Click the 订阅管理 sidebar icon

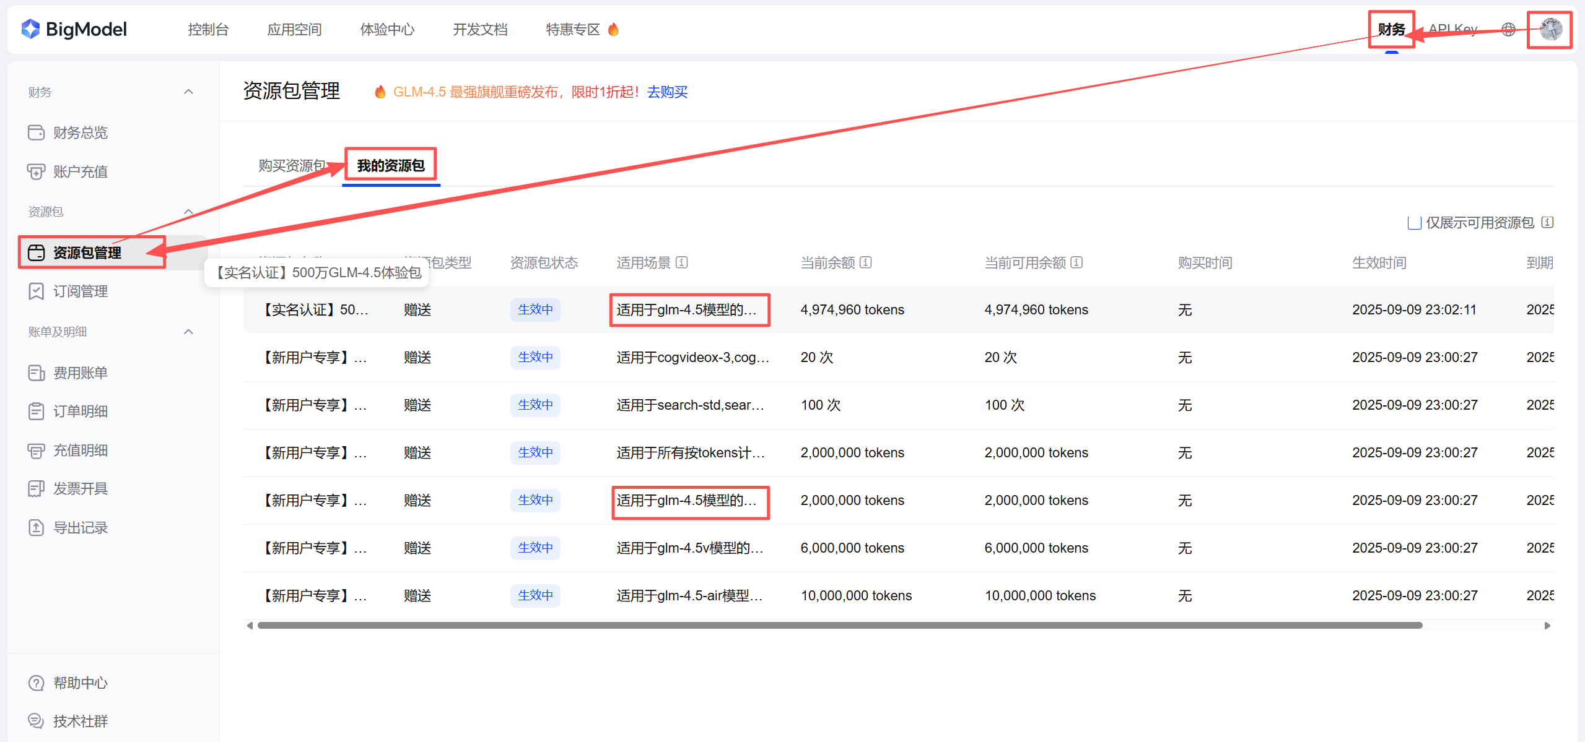click(37, 291)
